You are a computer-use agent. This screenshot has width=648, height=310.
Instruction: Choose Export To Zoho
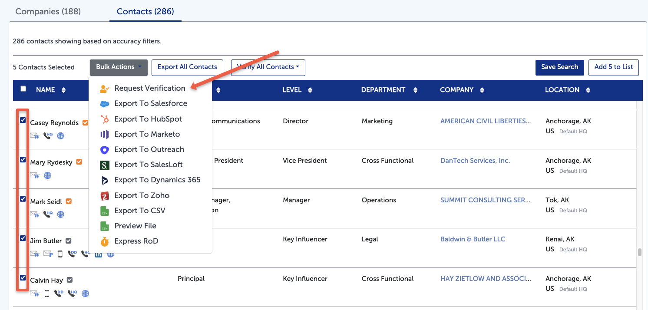150,195
